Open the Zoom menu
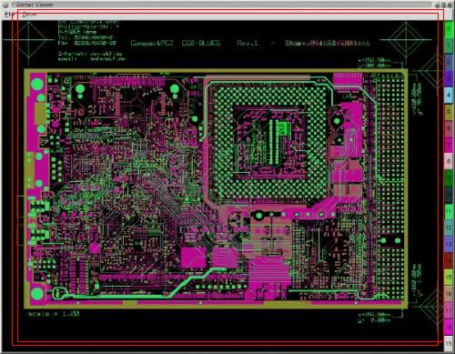This screenshot has height=354, width=455. (x=29, y=15)
